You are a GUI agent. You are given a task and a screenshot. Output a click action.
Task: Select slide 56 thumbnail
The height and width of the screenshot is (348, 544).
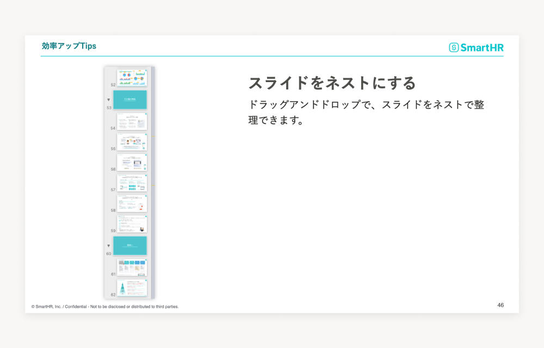click(x=132, y=162)
